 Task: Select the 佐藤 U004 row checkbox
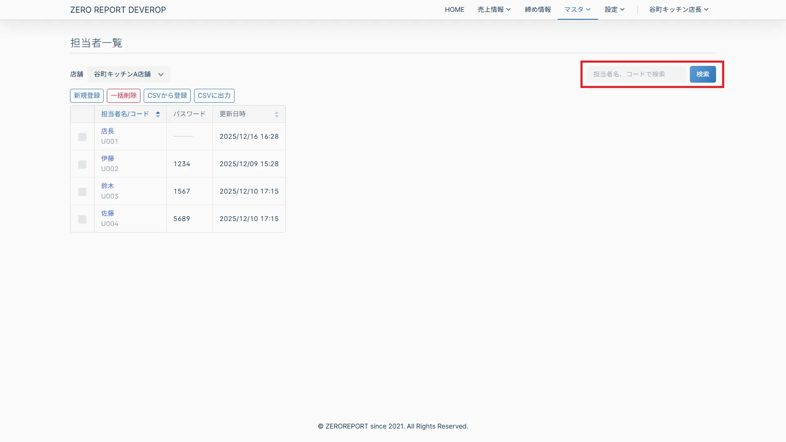coord(82,219)
